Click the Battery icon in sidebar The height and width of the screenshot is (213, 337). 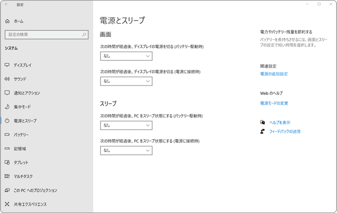pos(7,135)
